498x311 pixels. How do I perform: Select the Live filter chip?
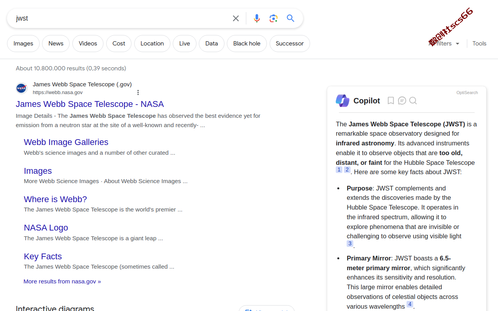184,44
